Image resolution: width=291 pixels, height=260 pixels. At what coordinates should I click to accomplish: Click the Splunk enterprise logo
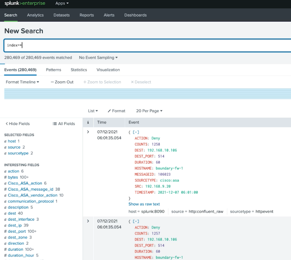(25, 3)
